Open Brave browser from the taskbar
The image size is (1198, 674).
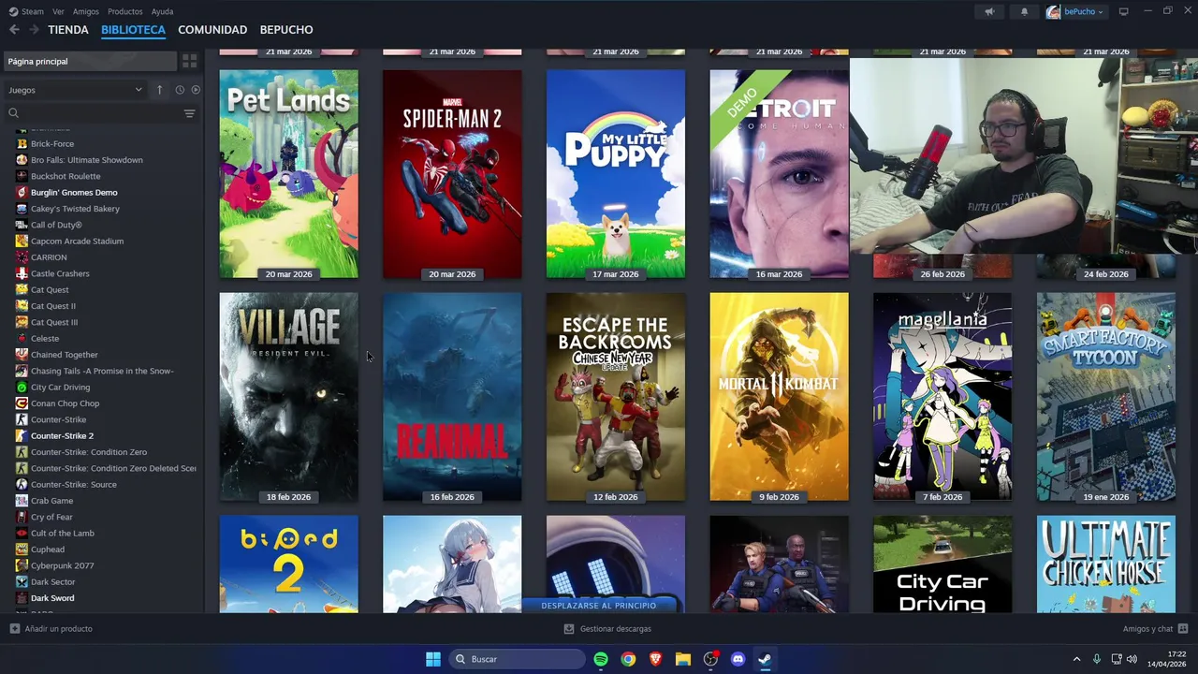[x=655, y=659]
